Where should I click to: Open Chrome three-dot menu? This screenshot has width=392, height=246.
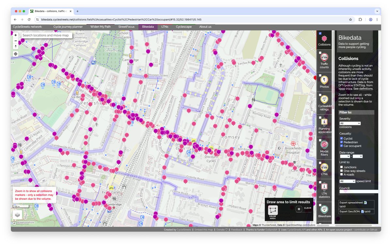click(377, 20)
